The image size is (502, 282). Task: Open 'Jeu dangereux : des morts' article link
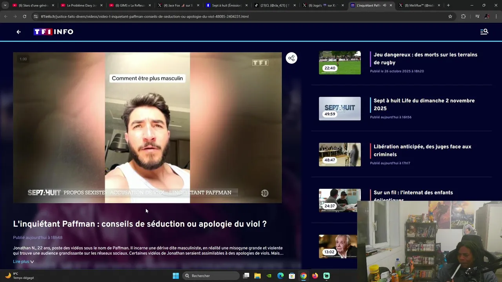tap(426, 59)
